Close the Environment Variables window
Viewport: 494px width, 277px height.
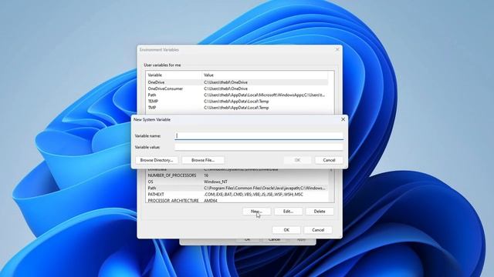[337, 49]
